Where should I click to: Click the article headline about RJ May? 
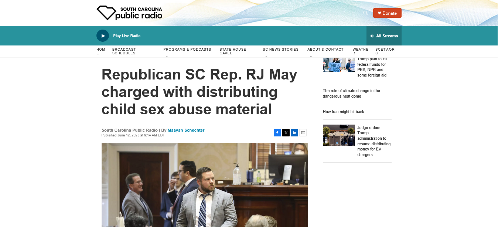(199, 92)
